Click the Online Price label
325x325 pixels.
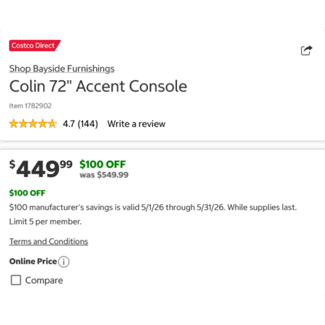33,261
